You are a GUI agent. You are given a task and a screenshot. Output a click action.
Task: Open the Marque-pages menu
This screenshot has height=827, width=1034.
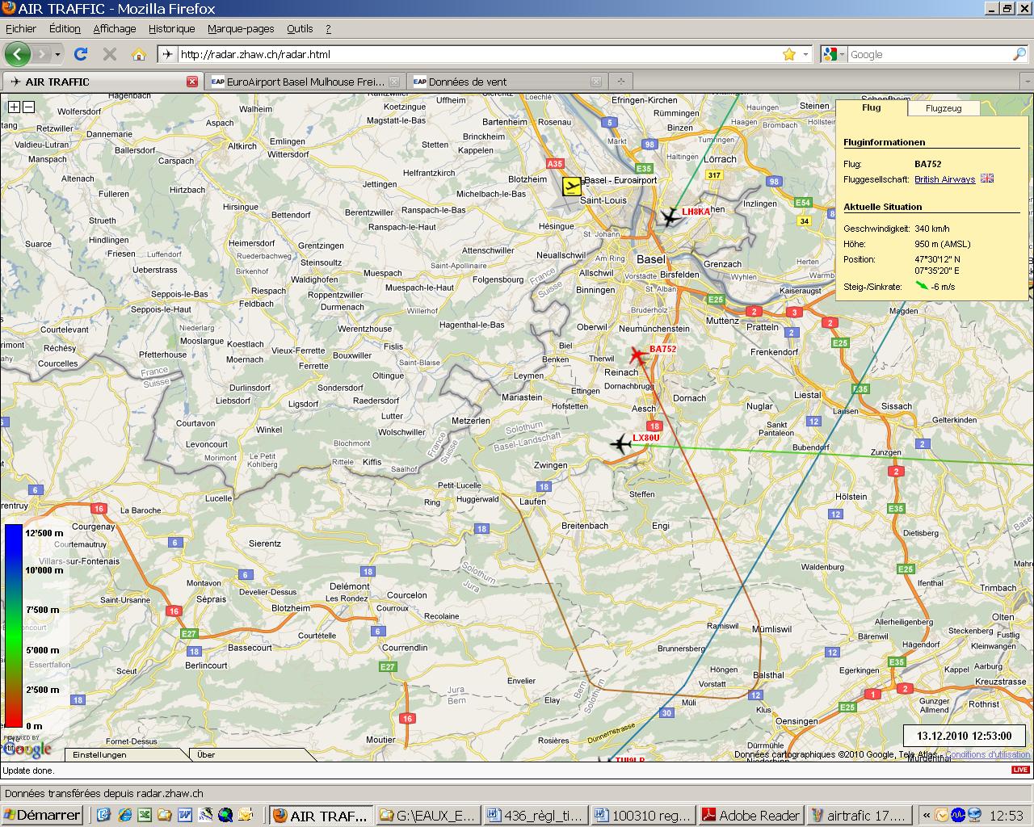tap(241, 28)
